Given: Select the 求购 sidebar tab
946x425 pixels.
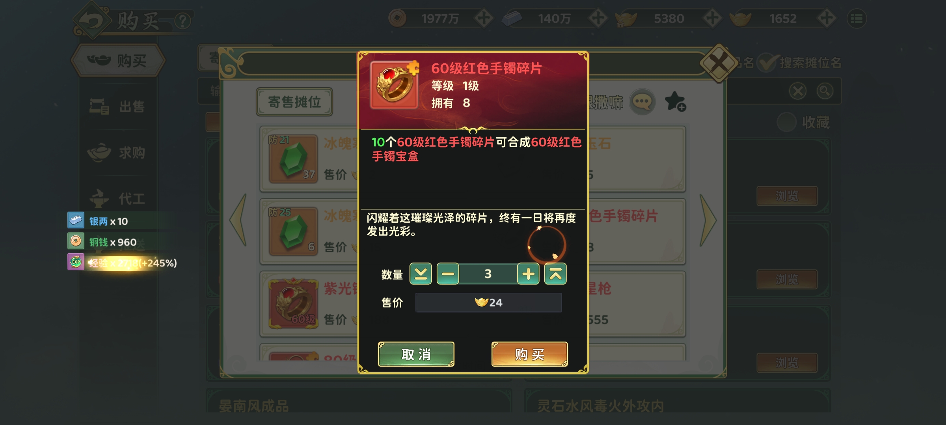Looking at the screenshot, I should [x=117, y=153].
